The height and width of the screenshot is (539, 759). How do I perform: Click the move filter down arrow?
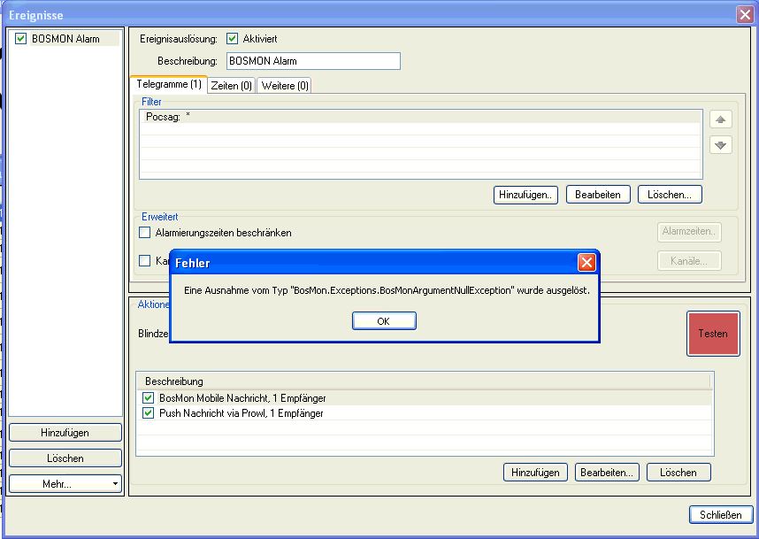click(x=720, y=145)
